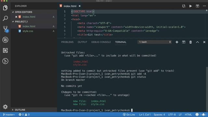Close the terminal panel
208x117 pixels.
click(x=204, y=42)
